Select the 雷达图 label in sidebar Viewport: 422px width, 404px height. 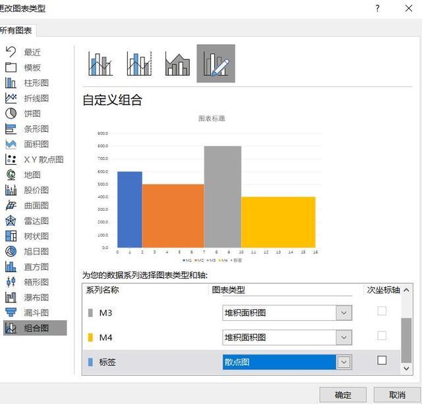[x=36, y=221]
